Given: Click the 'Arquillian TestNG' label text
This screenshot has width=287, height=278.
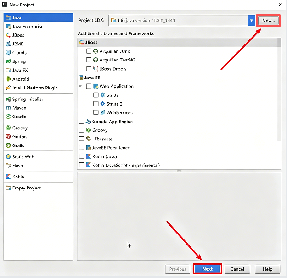Looking at the screenshot, I should 118,60.
